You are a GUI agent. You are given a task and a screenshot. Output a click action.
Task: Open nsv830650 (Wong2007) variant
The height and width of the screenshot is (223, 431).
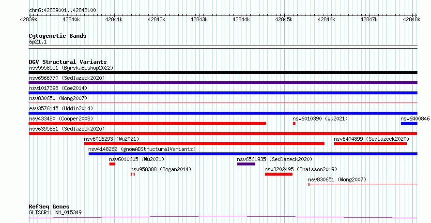tap(58, 98)
